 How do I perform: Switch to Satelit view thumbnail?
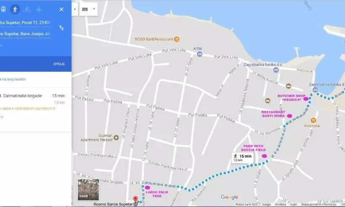tap(88, 190)
